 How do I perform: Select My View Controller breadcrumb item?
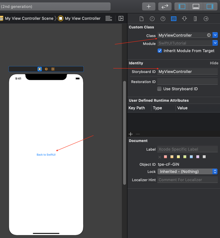(x=83, y=18)
